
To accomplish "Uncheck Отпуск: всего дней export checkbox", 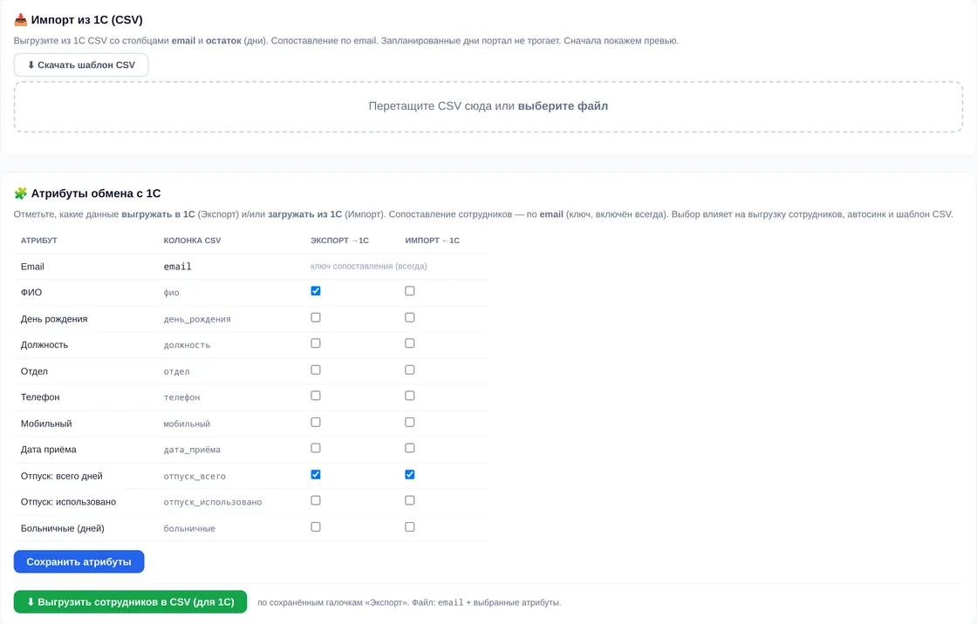I will tap(316, 475).
